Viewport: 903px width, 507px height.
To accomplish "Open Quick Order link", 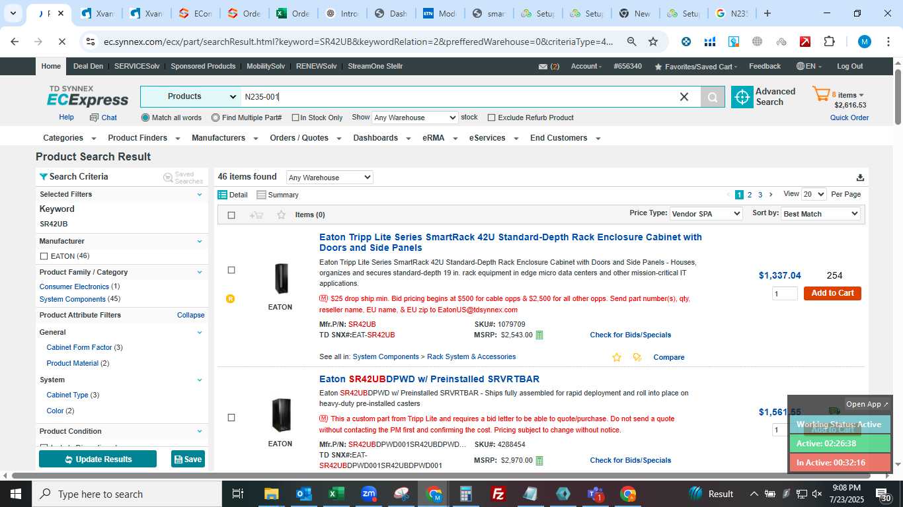I will pyautogui.click(x=849, y=118).
